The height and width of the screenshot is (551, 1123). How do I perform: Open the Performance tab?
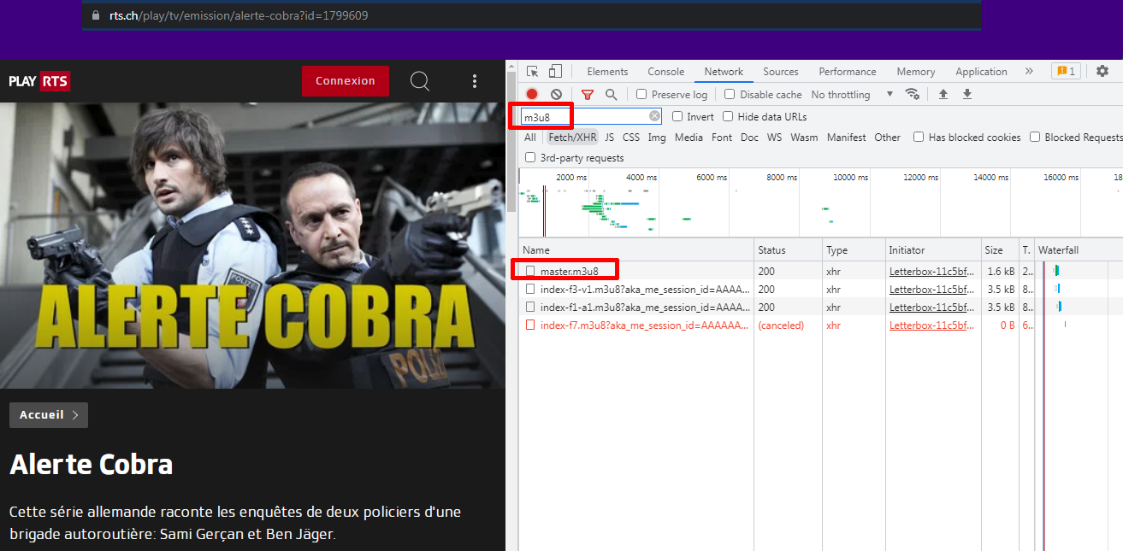[848, 72]
